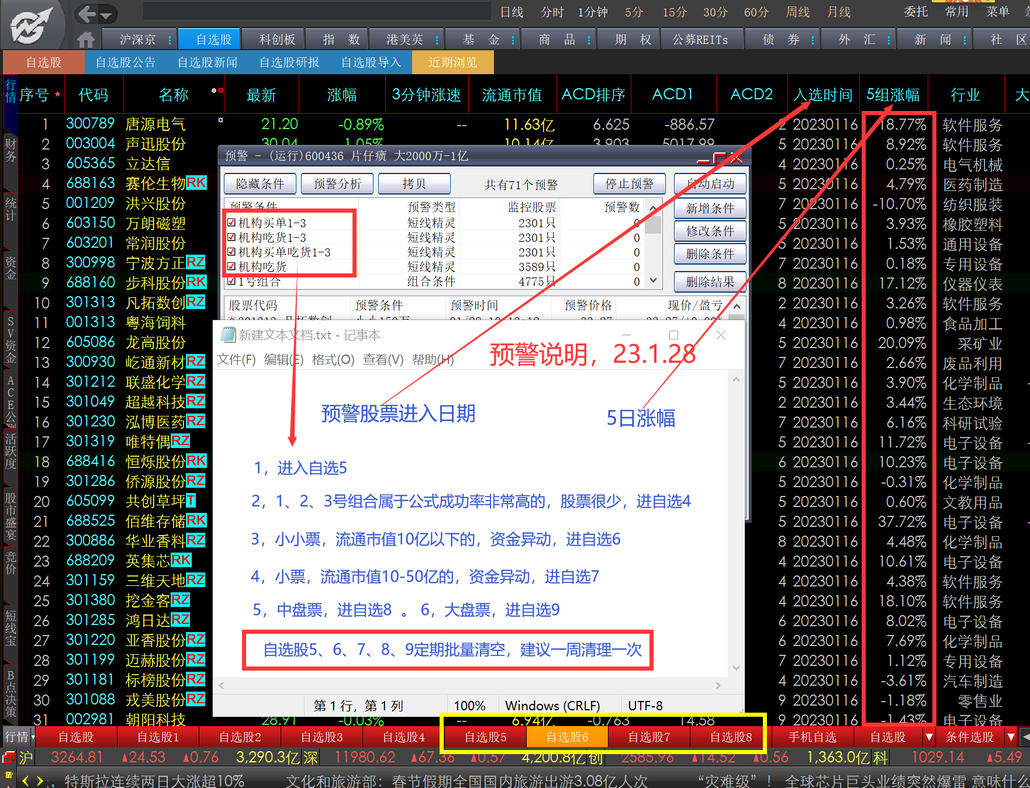The width and height of the screenshot is (1030, 788).
Task: Open the 委托 menu
Action: [x=916, y=12]
